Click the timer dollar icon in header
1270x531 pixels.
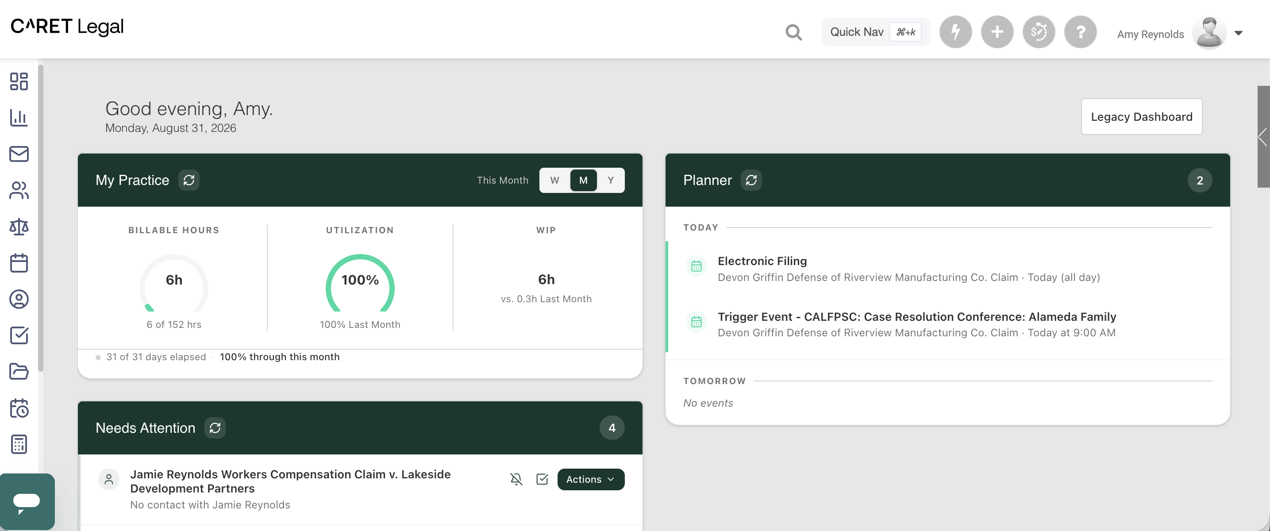point(1038,32)
